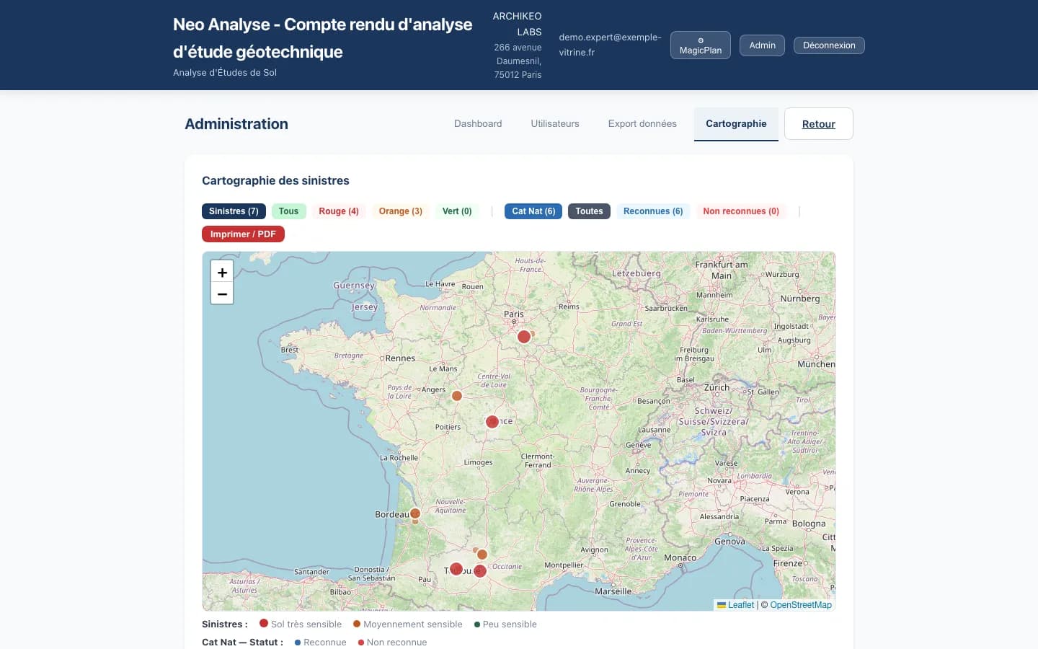
Task: Click the red marker south of Centre-Val de Loire
Action: click(x=492, y=422)
